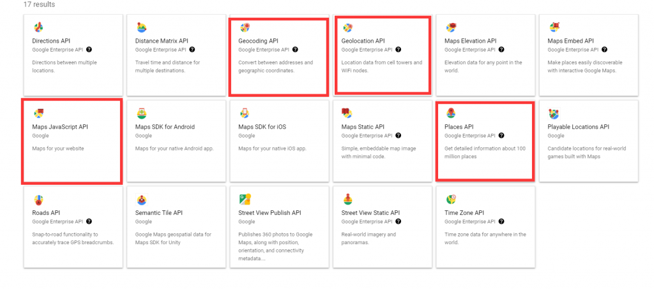Click the Directions API icon
This screenshot has width=654, height=290.
(38, 27)
